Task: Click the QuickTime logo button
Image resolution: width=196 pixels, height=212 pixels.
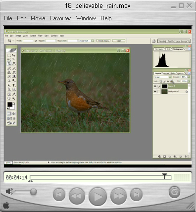Action: [174, 192]
